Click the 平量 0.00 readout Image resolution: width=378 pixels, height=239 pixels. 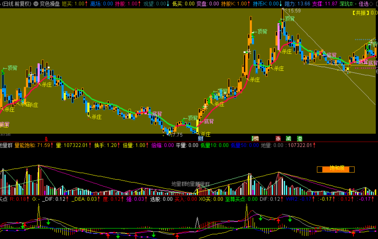pyautogui.click(x=187, y=145)
